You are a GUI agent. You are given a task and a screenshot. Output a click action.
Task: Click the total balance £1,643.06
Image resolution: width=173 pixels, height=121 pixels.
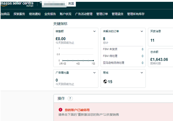(x=159, y=59)
